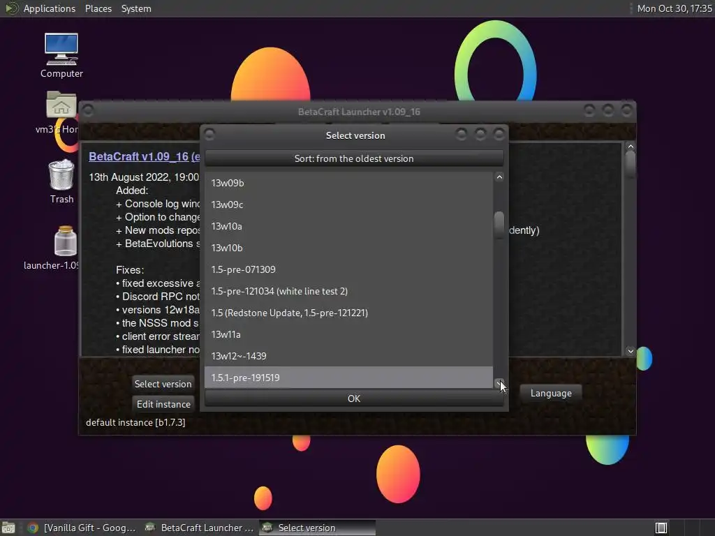Confirm the selection with the OK button

tap(354, 399)
